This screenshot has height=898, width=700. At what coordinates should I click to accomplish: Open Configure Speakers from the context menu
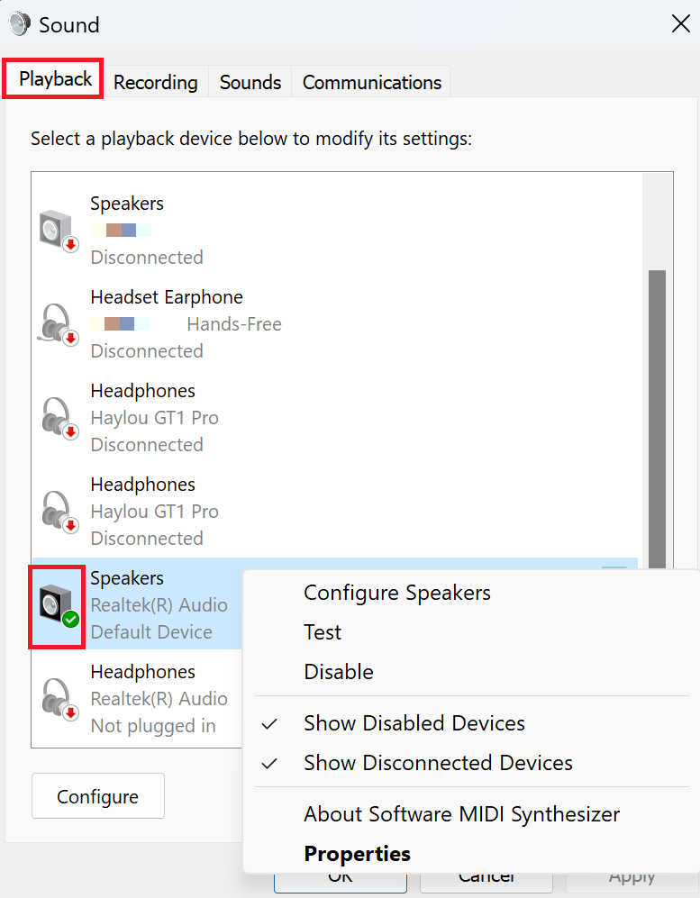point(397,593)
